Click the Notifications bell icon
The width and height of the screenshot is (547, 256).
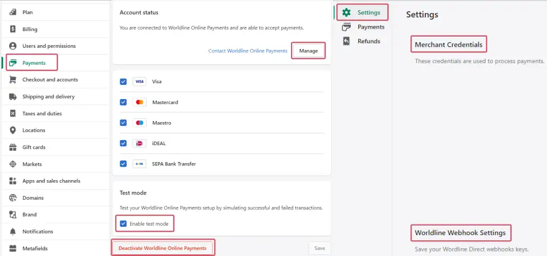[x=12, y=232]
